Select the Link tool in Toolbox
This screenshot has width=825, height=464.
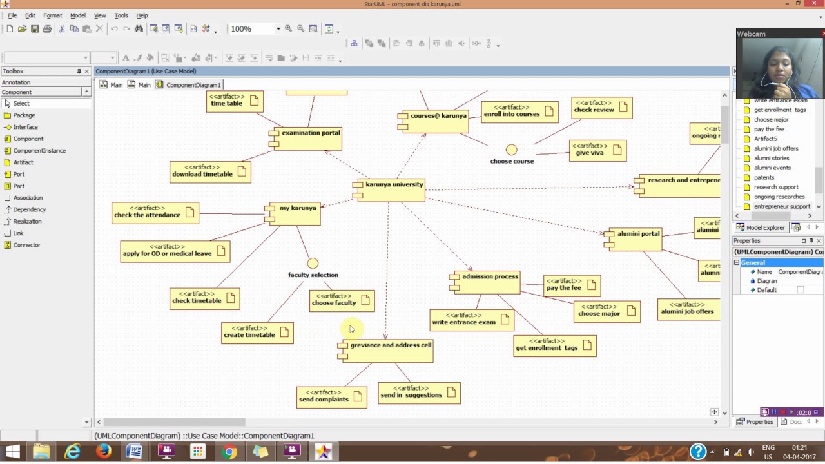[18, 233]
